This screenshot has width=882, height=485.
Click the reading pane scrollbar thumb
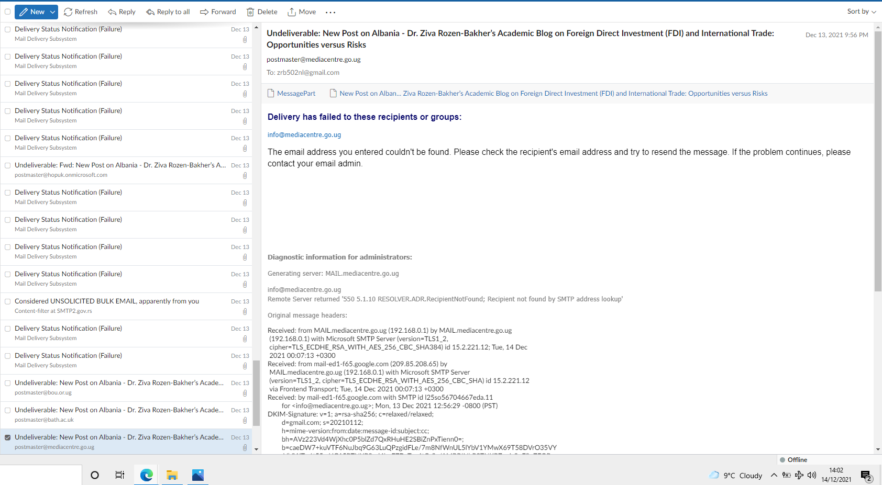(878, 161)
